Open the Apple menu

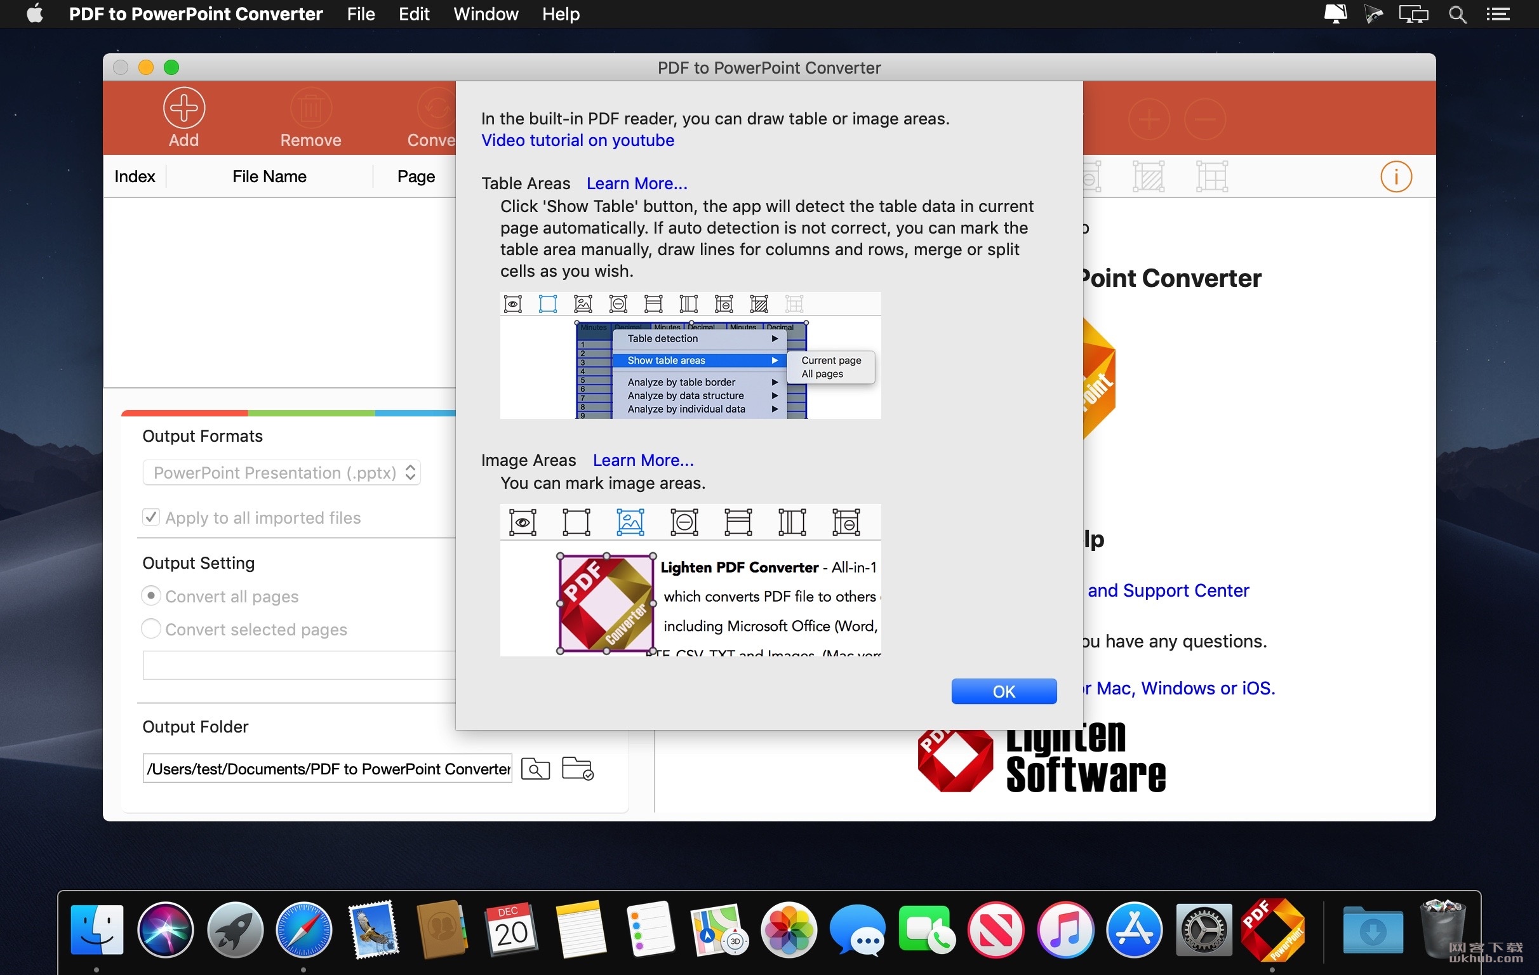(35, 13)
